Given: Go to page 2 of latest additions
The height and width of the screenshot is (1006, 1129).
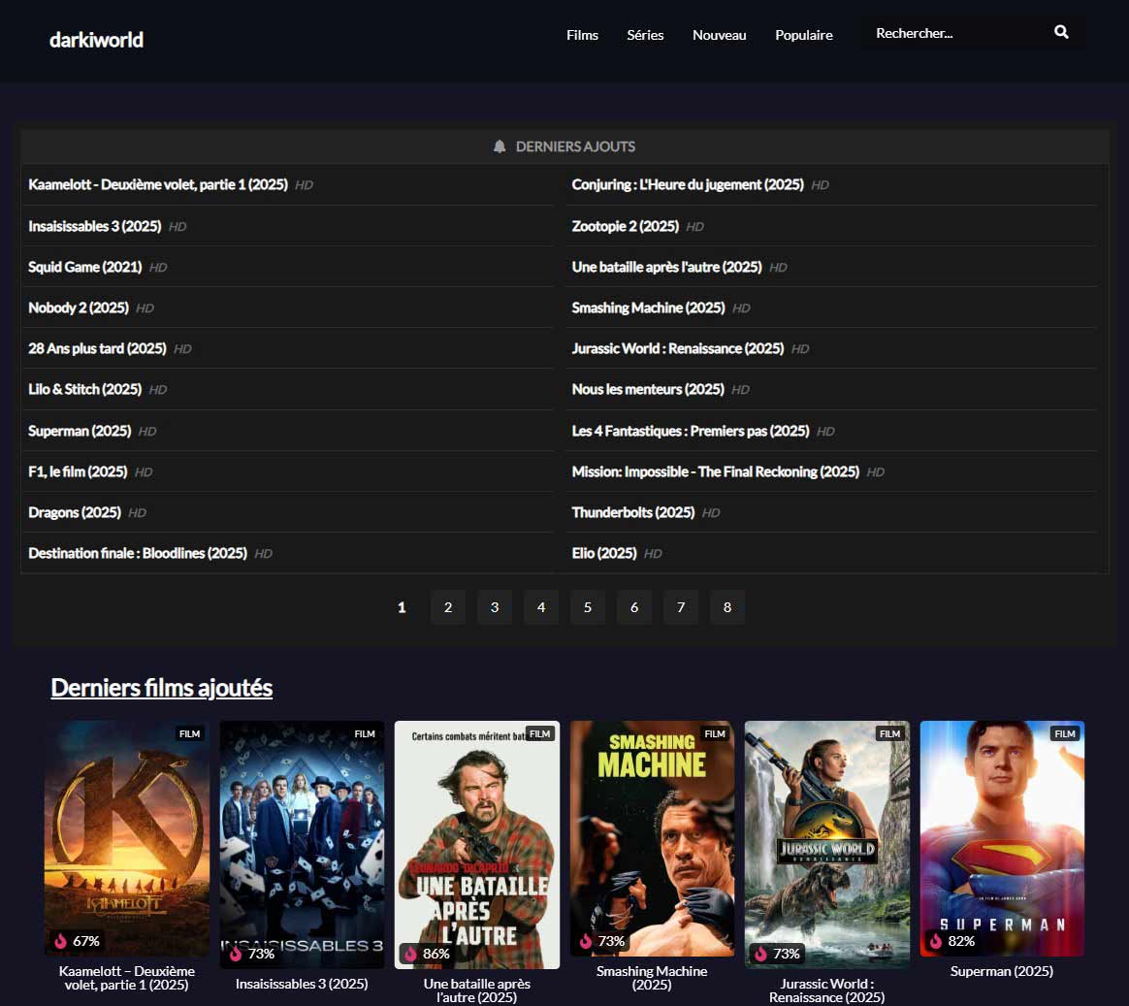Looking at the screenshot, I should (448, 607).
